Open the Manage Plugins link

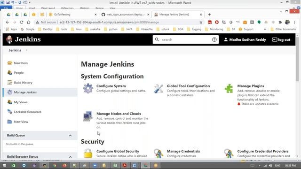coord(251,86)
